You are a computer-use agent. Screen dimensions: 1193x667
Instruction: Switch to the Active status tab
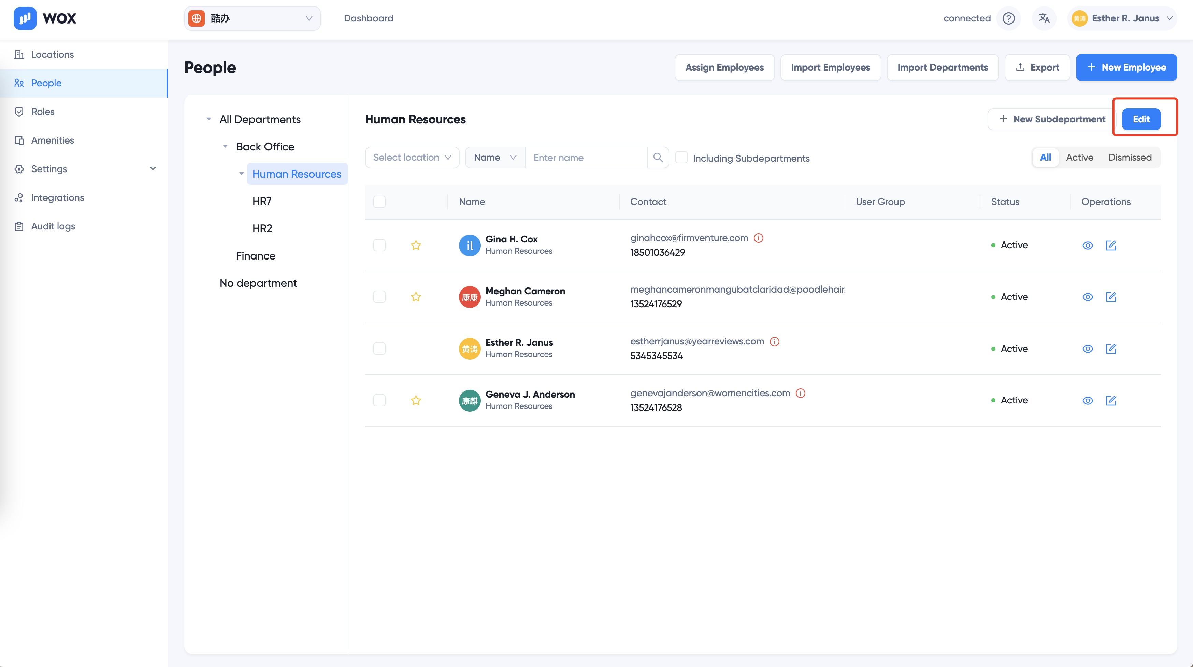(1079, 158)
